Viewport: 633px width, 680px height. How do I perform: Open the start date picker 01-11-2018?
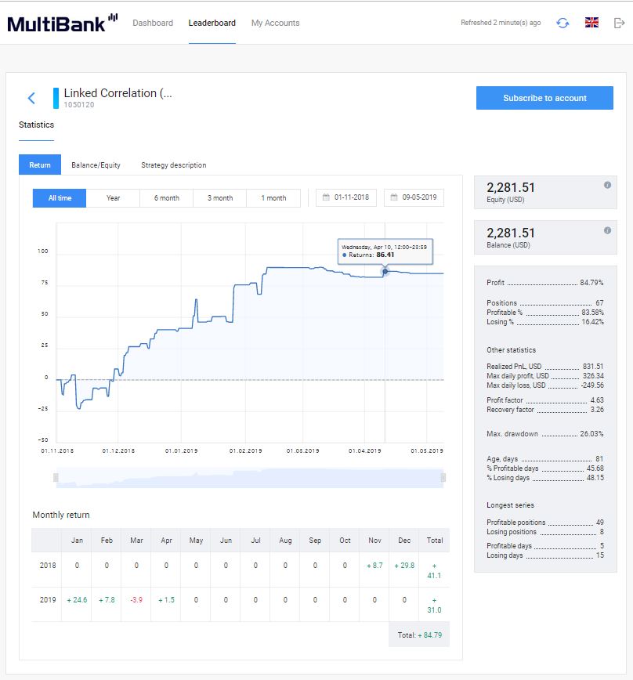click(346, 198)
